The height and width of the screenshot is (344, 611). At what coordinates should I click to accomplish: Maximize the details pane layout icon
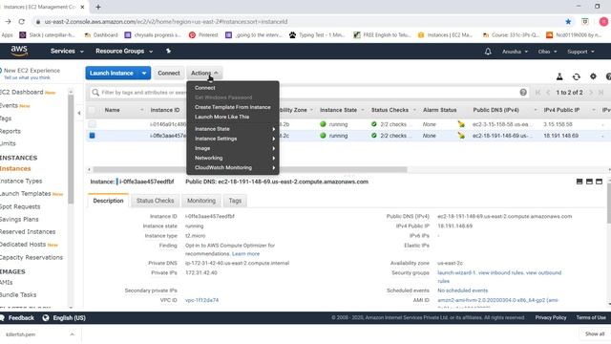[x=599, y=182]
